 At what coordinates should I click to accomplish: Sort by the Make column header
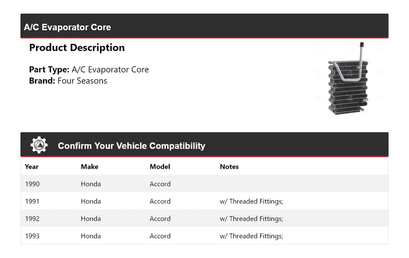[89, 166]
